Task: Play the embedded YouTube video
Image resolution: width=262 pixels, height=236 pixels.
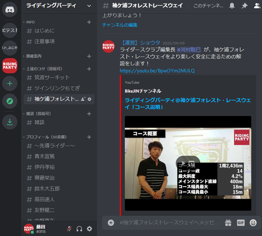Action: (183, 163)
